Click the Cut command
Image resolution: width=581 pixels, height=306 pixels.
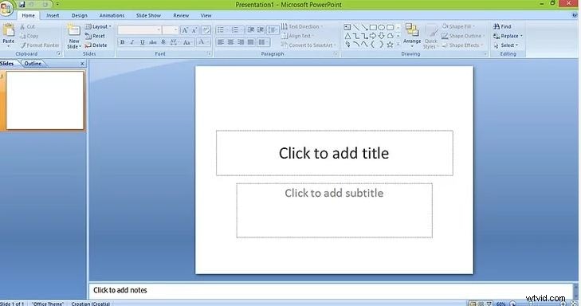tap(27, 26)
